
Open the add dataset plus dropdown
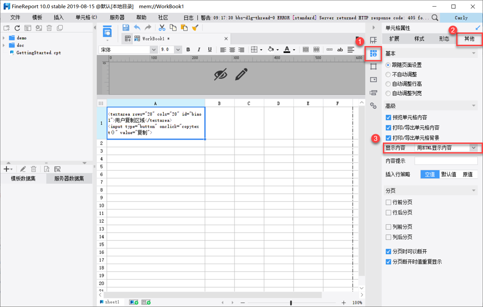click(x=8, y=169)
